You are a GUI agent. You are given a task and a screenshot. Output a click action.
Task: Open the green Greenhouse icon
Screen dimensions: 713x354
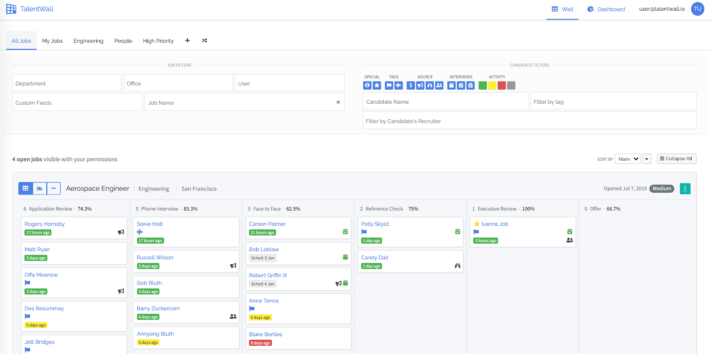click(685, 189)
